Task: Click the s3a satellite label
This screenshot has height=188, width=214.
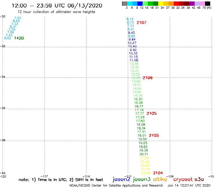Action: point(199,179)
